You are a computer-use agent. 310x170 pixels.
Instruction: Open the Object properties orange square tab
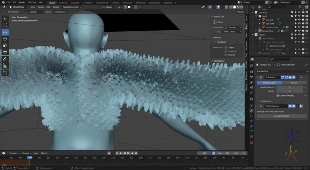(251, 106)
